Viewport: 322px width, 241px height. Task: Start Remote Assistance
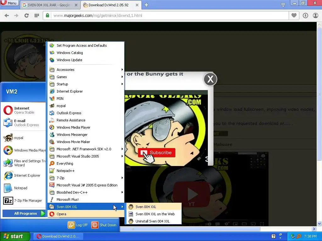[86, 120]
